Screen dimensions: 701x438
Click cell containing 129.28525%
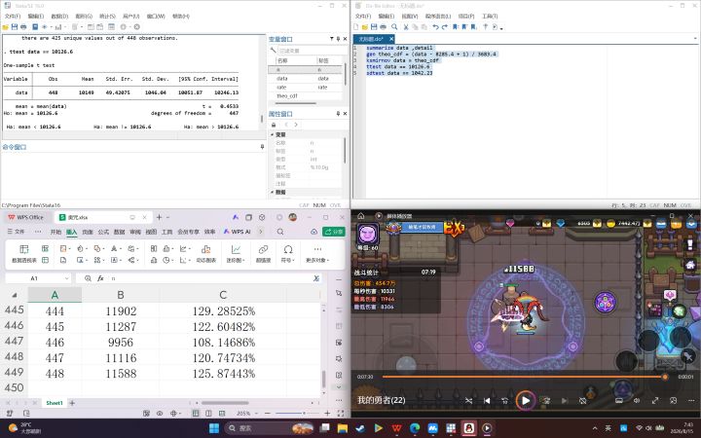(x=224, y=311)
